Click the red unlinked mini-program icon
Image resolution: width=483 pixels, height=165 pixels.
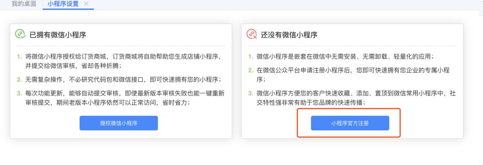click(x=252, y=34)
